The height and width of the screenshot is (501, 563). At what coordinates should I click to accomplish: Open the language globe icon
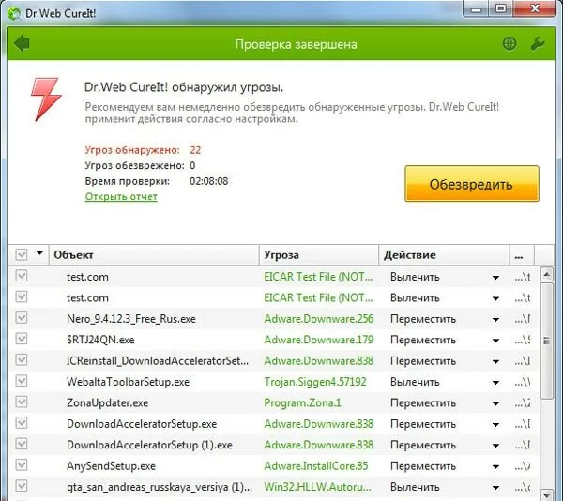510,43
